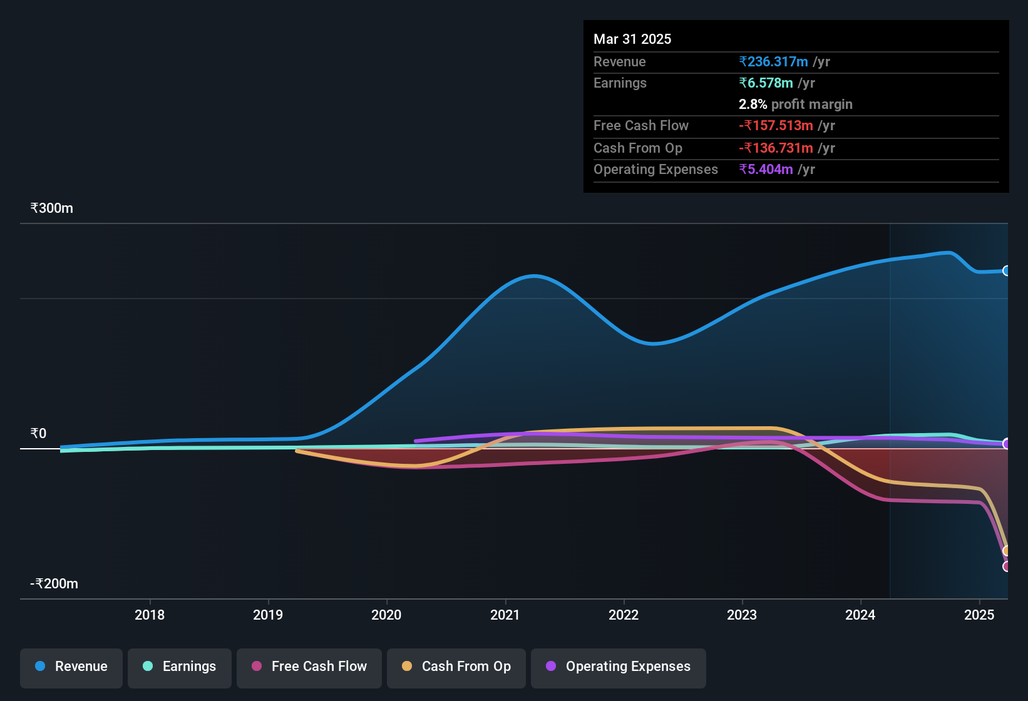Click the Operating Expenses tooltip label

(655, 170)
